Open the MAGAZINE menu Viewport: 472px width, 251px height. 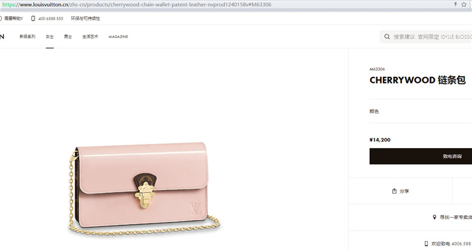pos(118,37)
